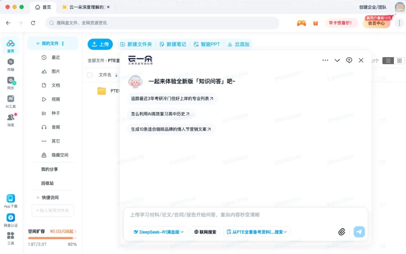This screenshot has width=406, height=254.
Task: Open 我的文件 more options dots
Action: (x=62, y=43)
